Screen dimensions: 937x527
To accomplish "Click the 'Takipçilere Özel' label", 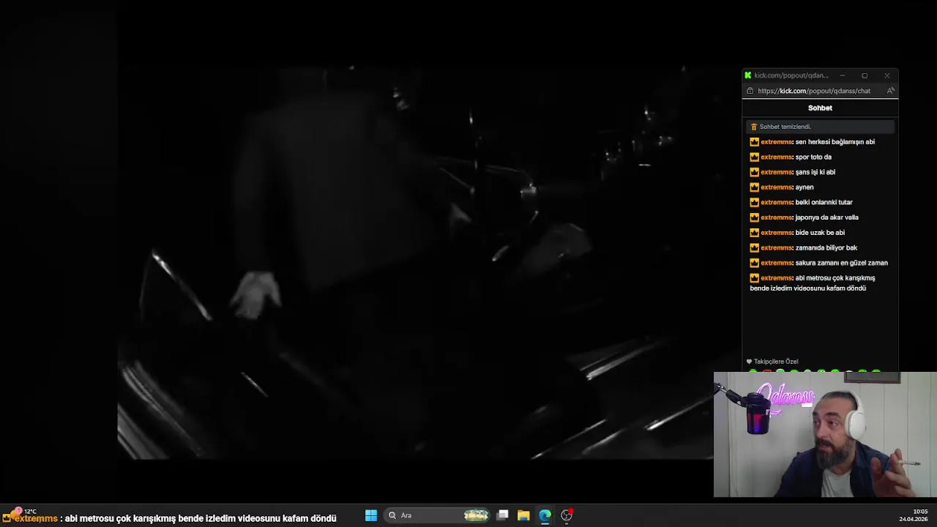I will click(776, 362).
